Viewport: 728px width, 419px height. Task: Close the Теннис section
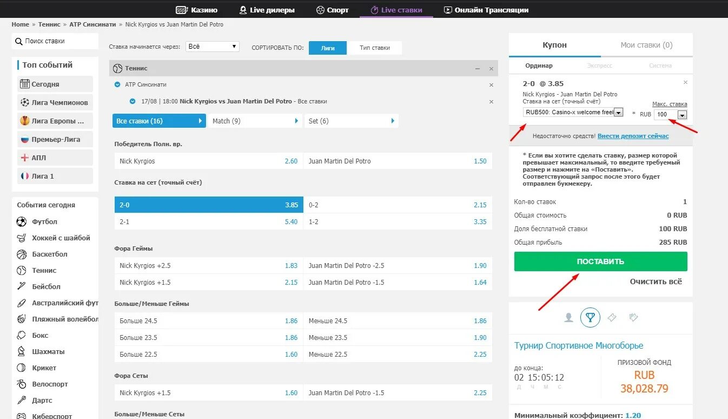(491, 69)
